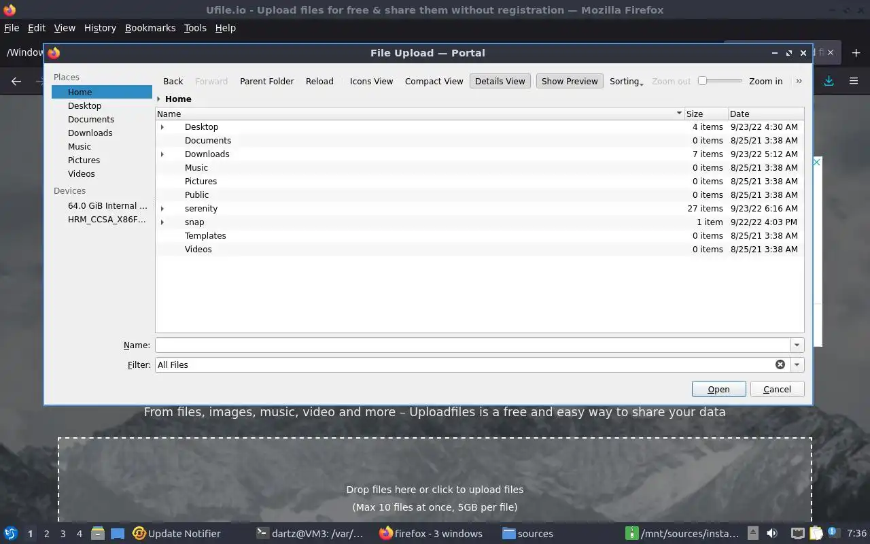Open the File menu
Screen dimensions: 870x544
[x=12, y=28]
